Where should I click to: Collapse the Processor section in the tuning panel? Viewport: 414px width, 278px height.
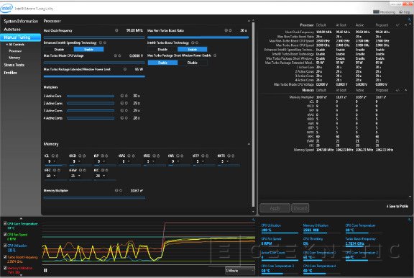(249, 21)
